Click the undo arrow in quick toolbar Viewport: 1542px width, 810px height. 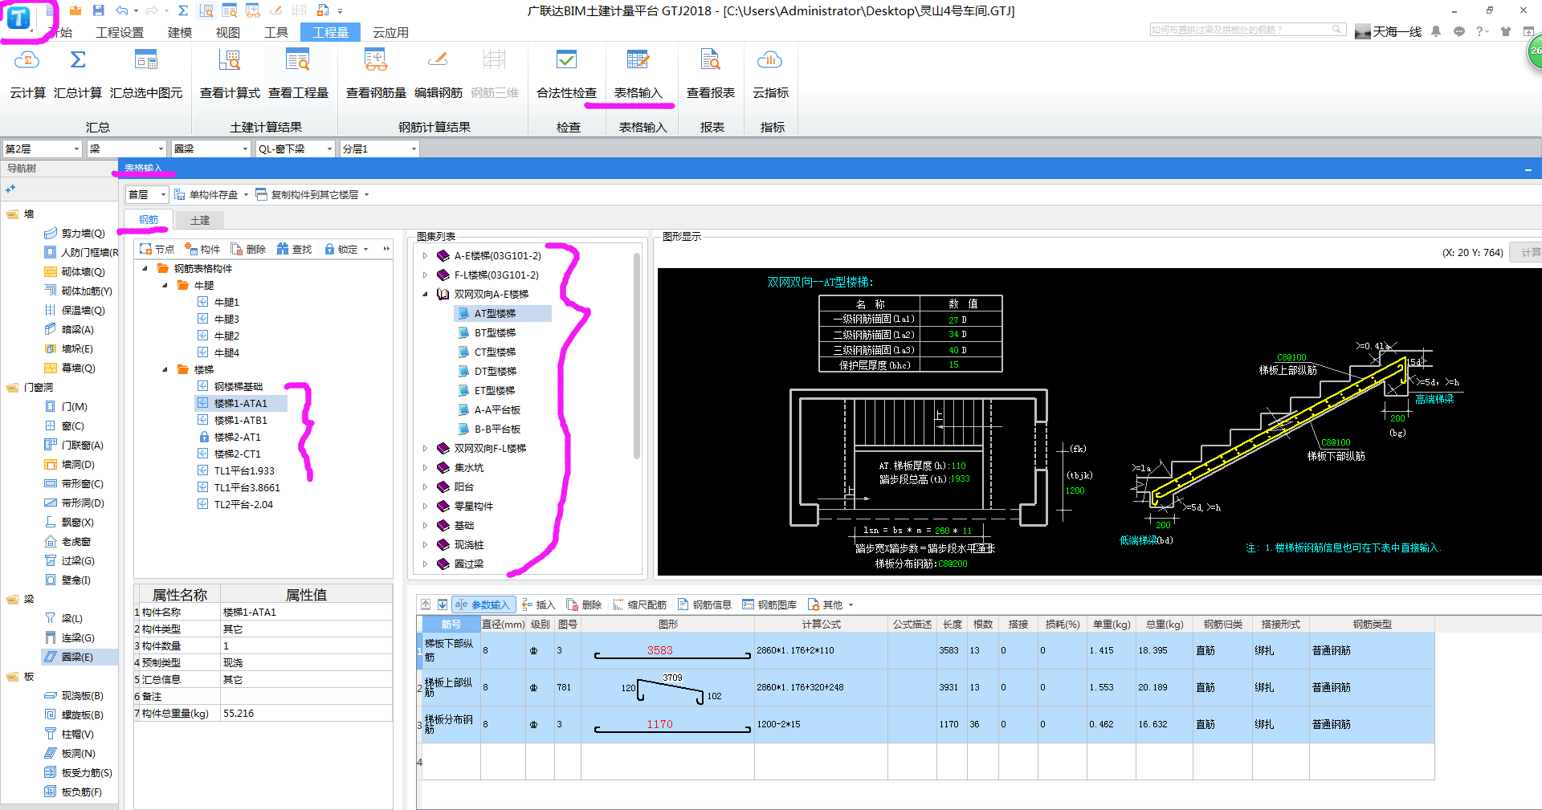click(121, 10)
